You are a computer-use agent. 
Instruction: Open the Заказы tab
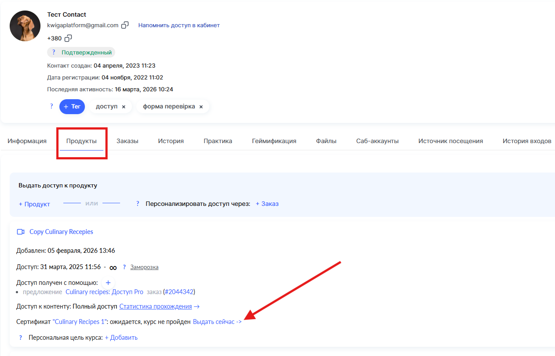[x=128, y=141]
